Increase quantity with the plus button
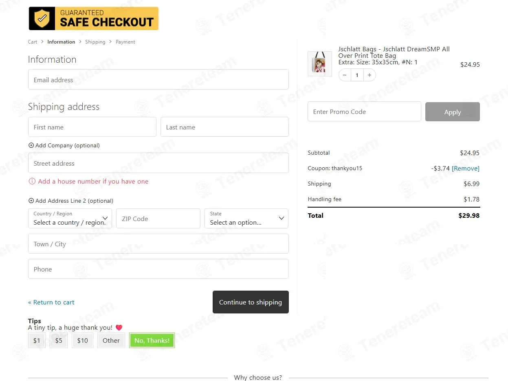Image resolution: width=508 pixels, height=381 pixels. 369,75
